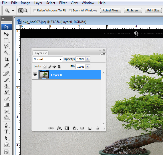Open the Fill slider arrow
The height and width of the screenshot is (155, 163).
click(88, 67)
